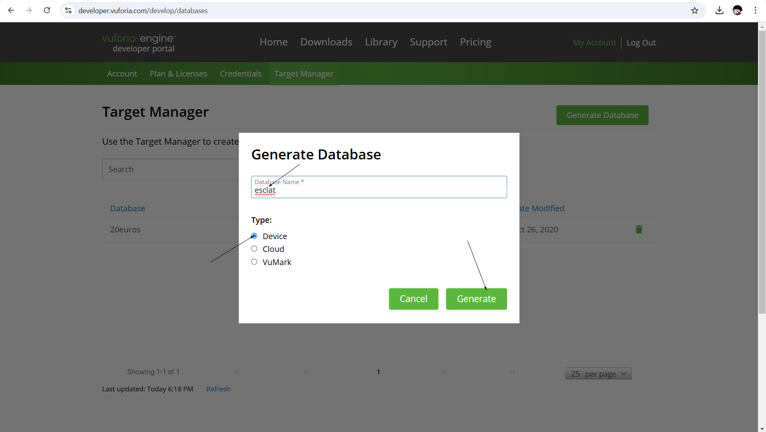The image size is (766, 432).
Task: Open site information icon in address bar
Action: click(x=68, y=10)
